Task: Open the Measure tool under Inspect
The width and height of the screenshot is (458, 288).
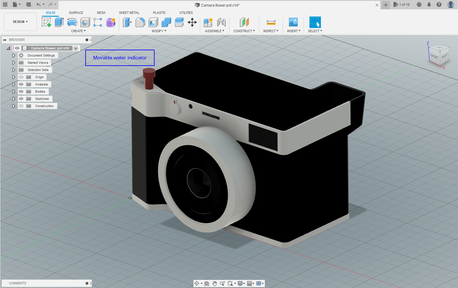Action: coord(271,22)
